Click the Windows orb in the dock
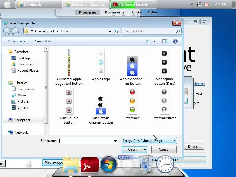The height and width of the screenshot is (177, 236). click(x=108, y=164)
